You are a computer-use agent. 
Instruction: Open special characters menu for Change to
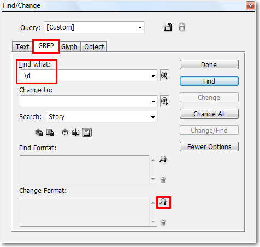click(x=164, y=101)
